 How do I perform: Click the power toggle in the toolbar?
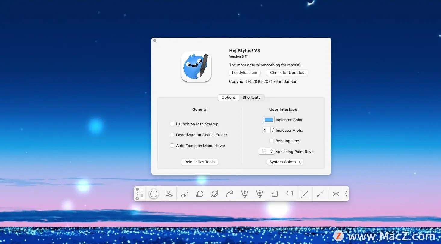154,194
